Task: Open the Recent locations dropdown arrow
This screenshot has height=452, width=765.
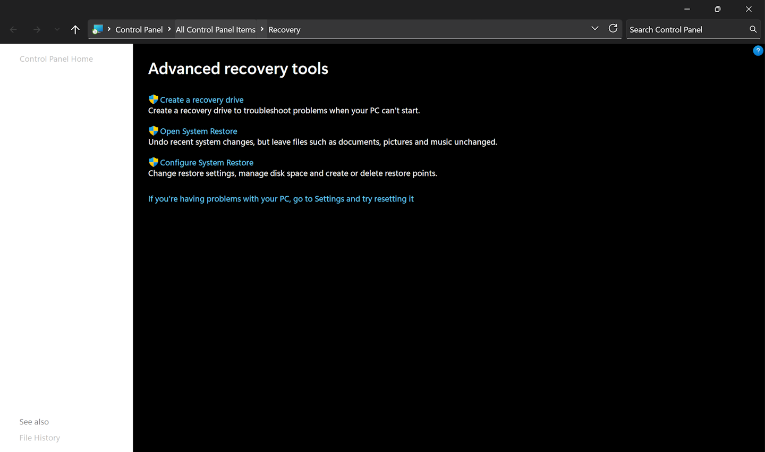Action: click(x=57, y=30)
